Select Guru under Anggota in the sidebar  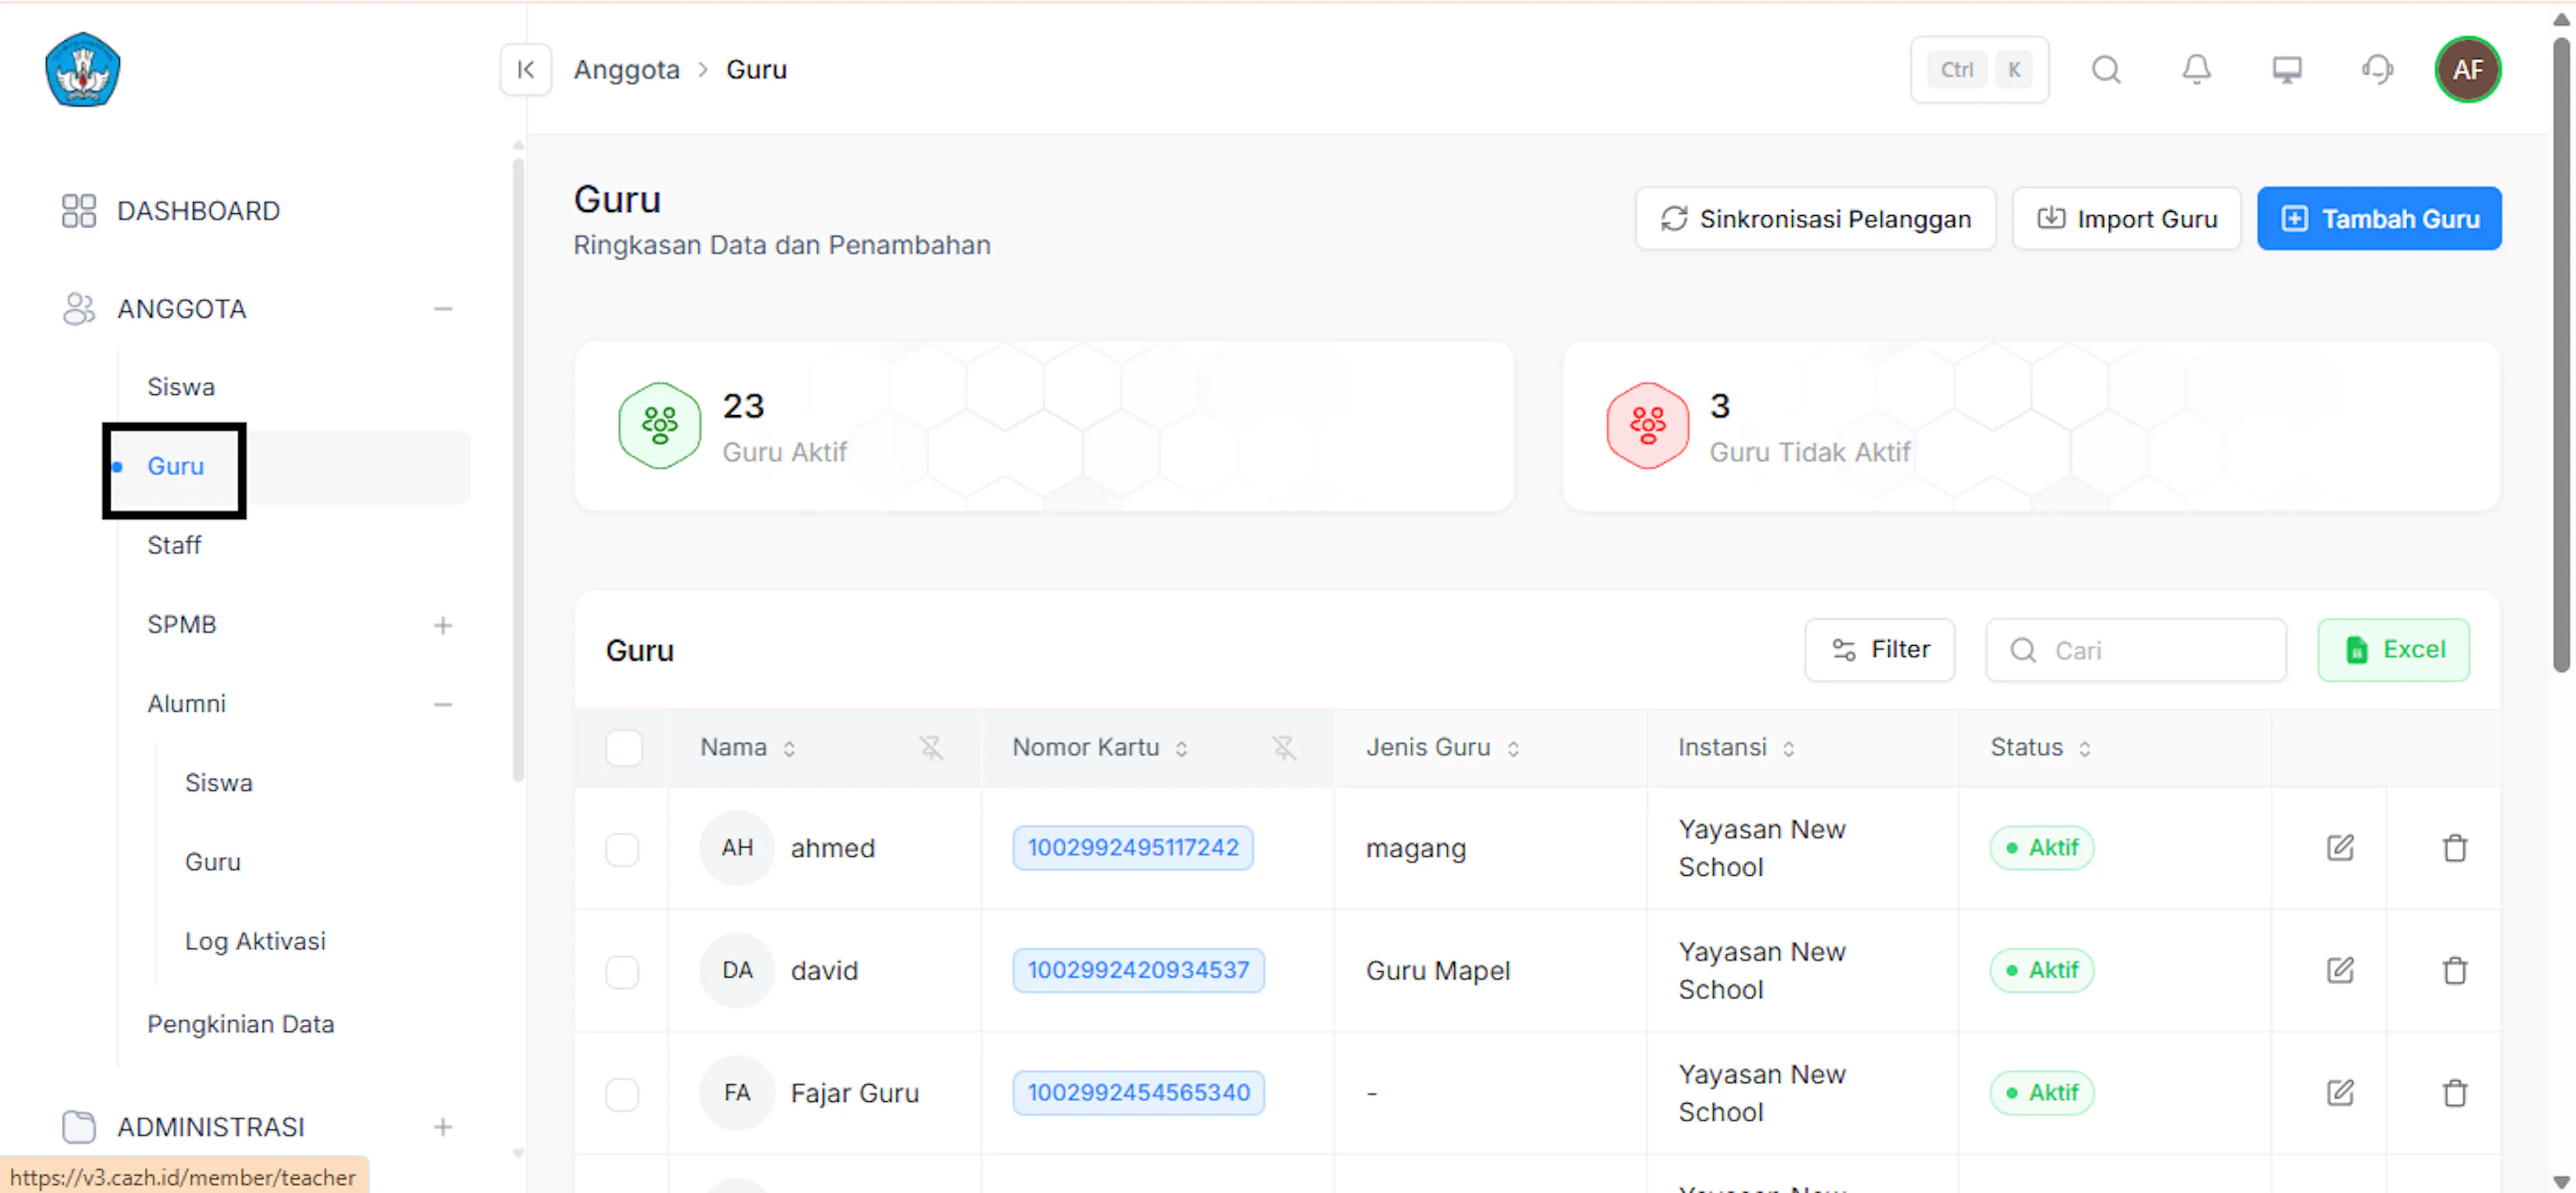tap(176, 466)
